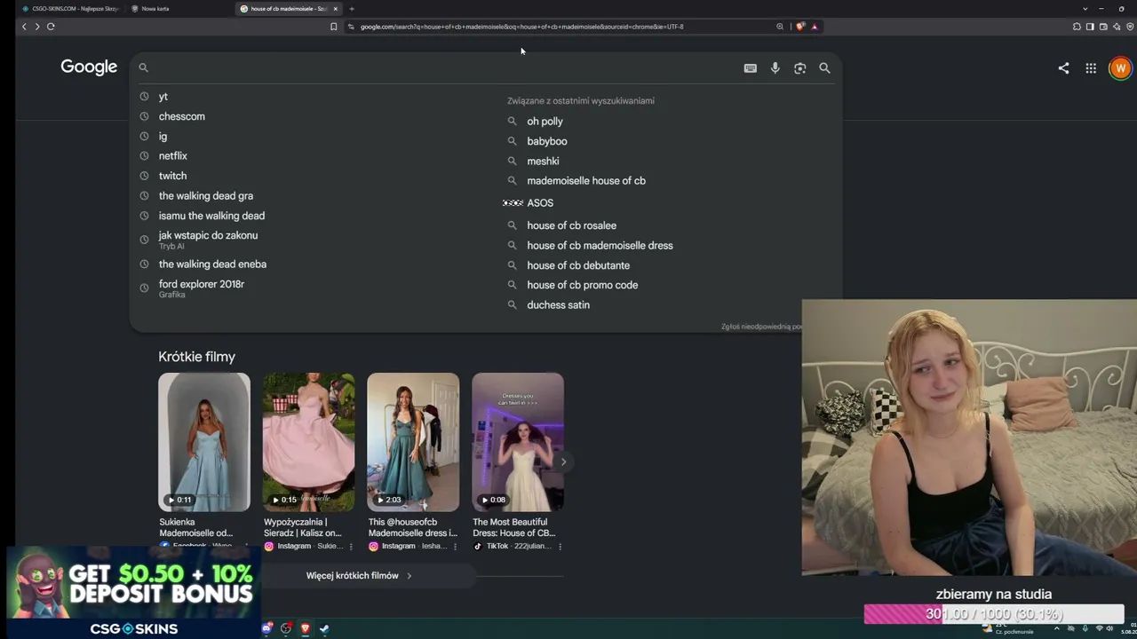Choose the walking dead eneba suggestion
This screenshot has height=639, width=1137.
pyautogui.click(x=212, y=264)
